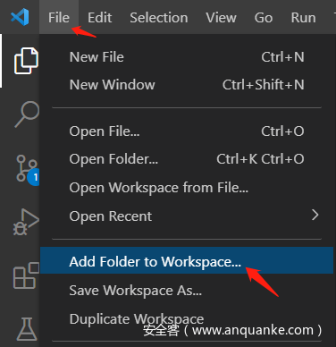Screen dimensions: 336x347
Task: Select Open Workspace from File...
Action: pos(187,188)
